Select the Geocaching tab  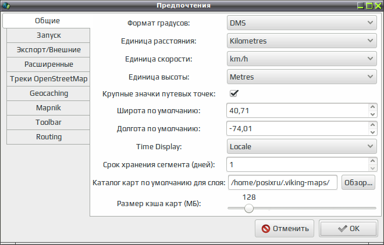tap(48, 93)
